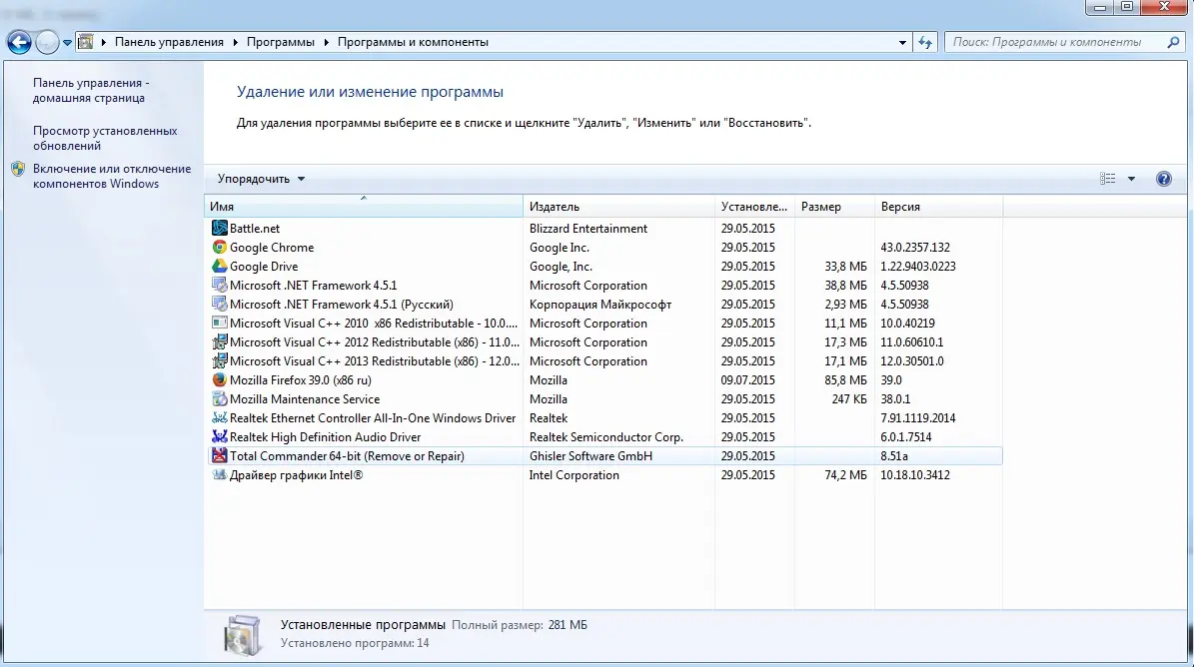Click the Realtek Ethernet Controller driver icon

pyautogui.click(x=219, y=418)
